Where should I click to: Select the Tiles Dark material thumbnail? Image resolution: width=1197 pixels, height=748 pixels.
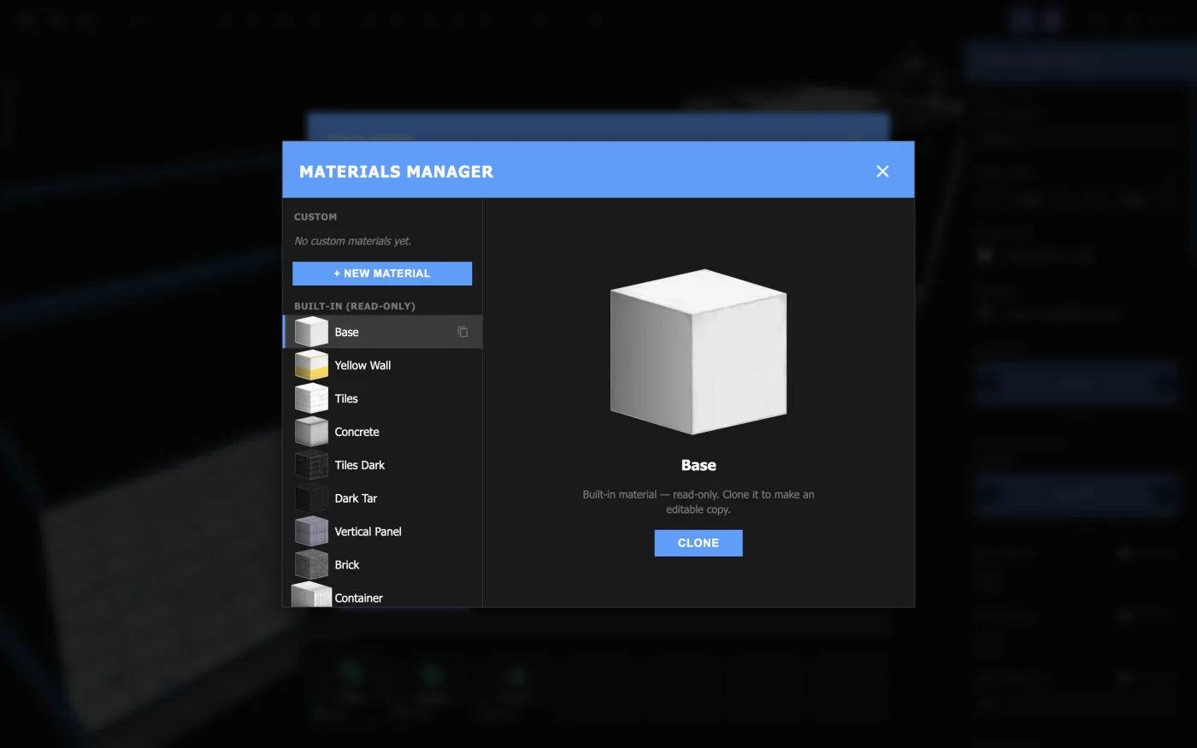pyautogui.click(x=311, y=465)
